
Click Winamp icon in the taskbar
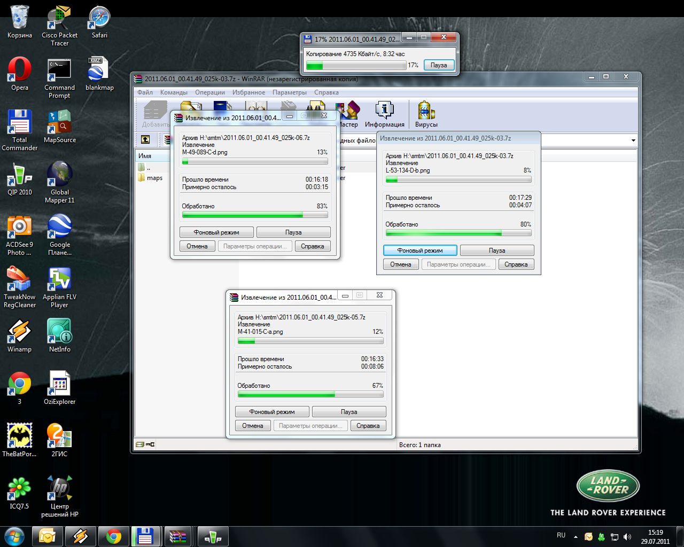click(80, 536)
